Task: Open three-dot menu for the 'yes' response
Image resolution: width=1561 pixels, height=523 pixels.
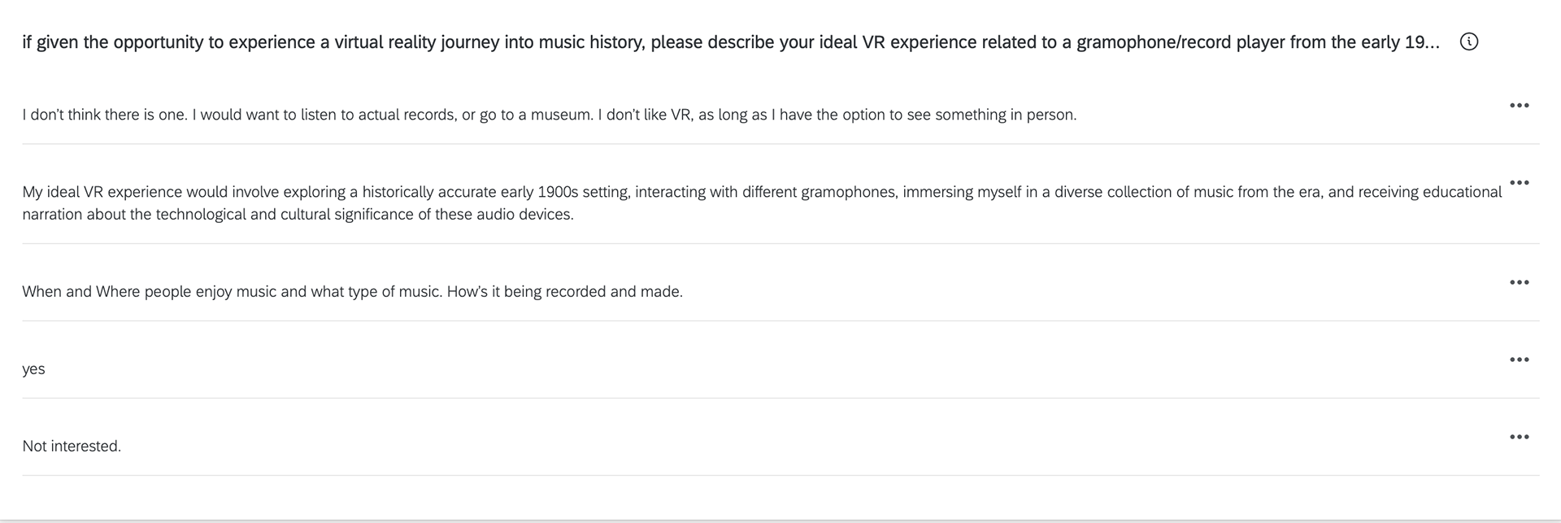Action: (x=1519, y=360)
